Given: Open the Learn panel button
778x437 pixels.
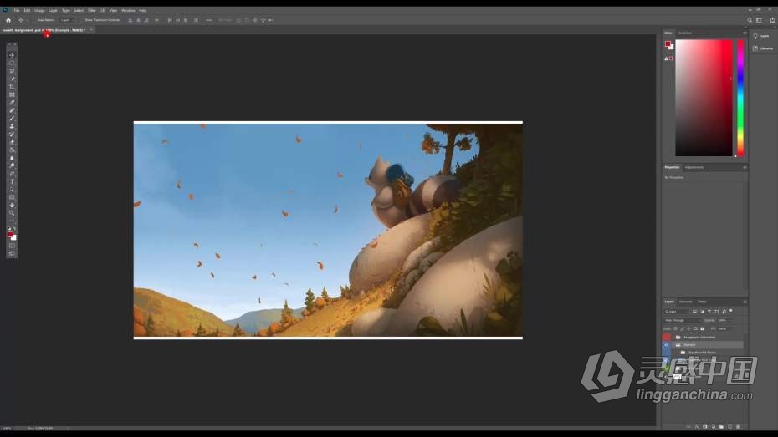Looking at the screenshot, I should click(x=761, y=36).
